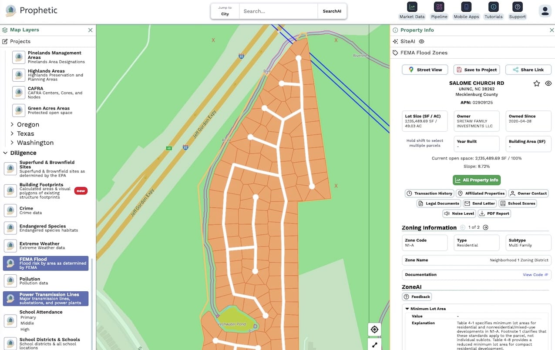Enable the Crime data layer icon
This screenshot has height=350, width=555.
[x=10, y=210]
